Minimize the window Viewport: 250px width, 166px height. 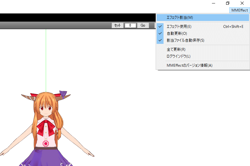214,3
